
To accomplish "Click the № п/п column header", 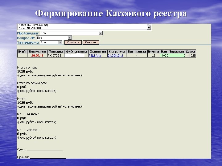I will click(x=23, y=52).
